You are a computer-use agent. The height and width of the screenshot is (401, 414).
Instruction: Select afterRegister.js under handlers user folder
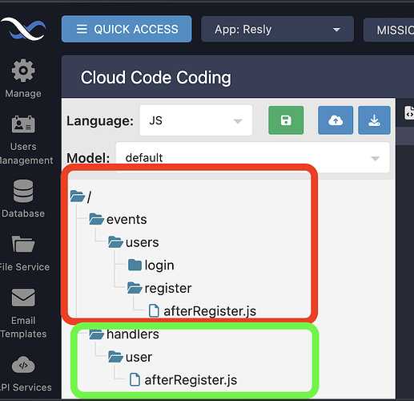pyautogui.click(x=183, y=380)
